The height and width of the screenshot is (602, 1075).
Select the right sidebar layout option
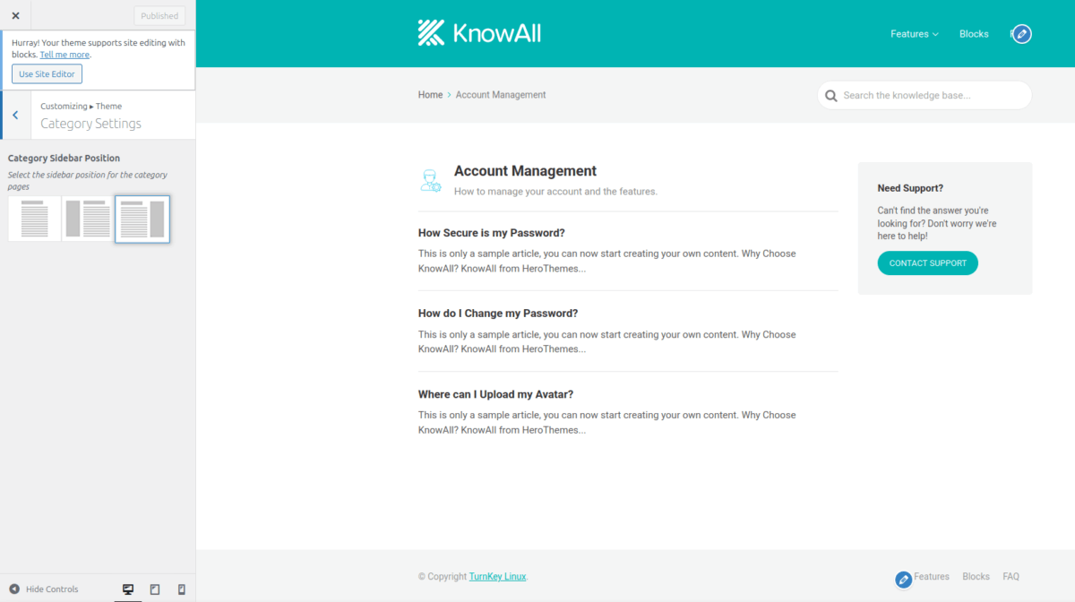142,219
